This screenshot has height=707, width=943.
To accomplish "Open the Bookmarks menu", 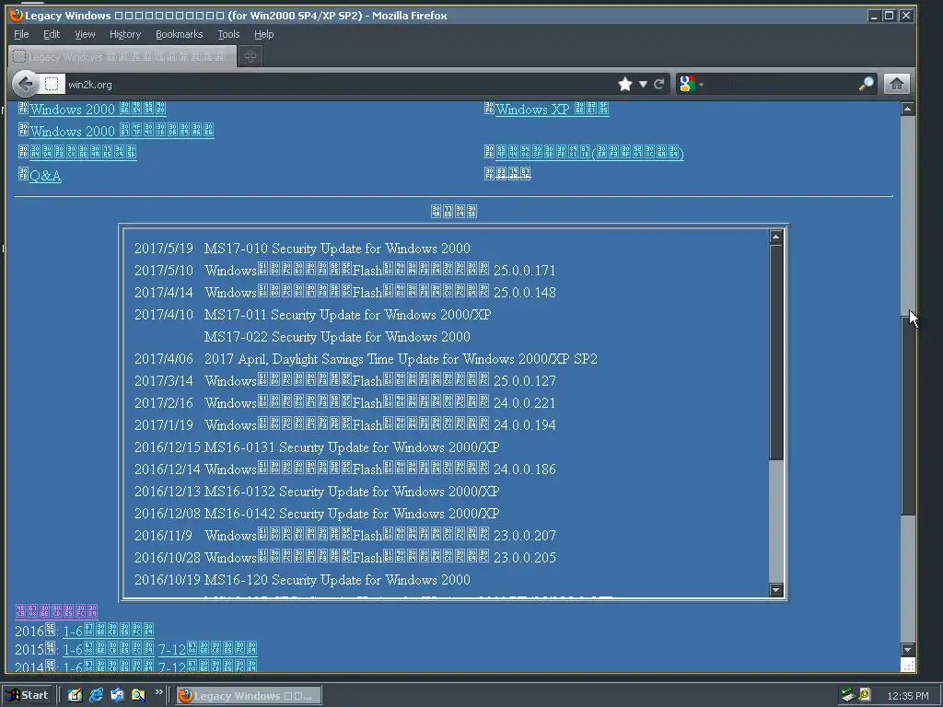I will [x=180, y=34].
